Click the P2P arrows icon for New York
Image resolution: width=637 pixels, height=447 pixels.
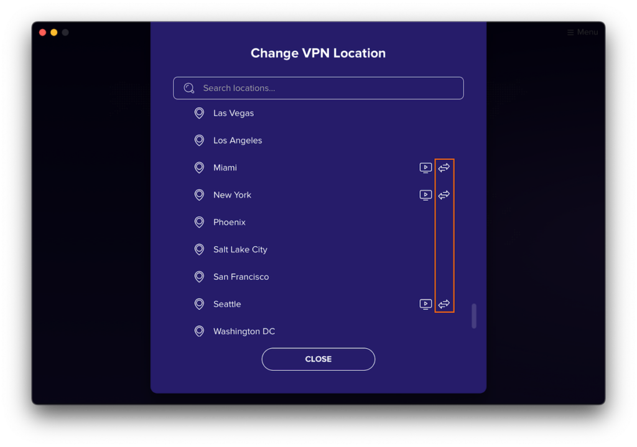(444, 195)
